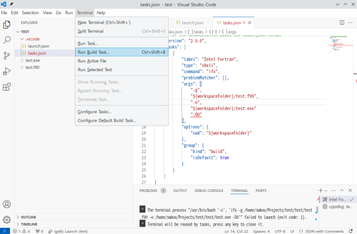357x234 pixels.
Task: Click UTF-8 encoding in status bar
Action: pyautogui.click(x=280, y=231)
